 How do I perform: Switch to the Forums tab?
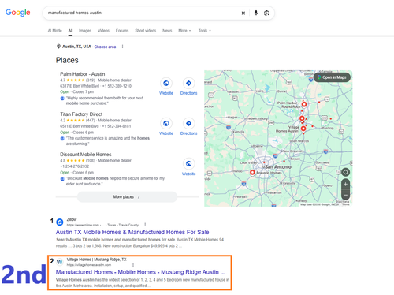pos(122,31)
